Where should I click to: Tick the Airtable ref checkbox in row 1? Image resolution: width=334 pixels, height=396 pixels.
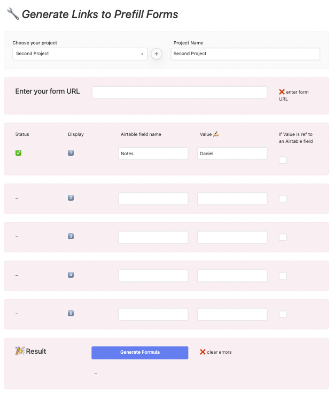(283, 160)
